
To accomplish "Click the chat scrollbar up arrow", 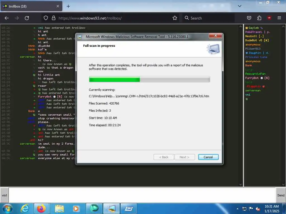I will pyautogui.click(x=240, y=26).
